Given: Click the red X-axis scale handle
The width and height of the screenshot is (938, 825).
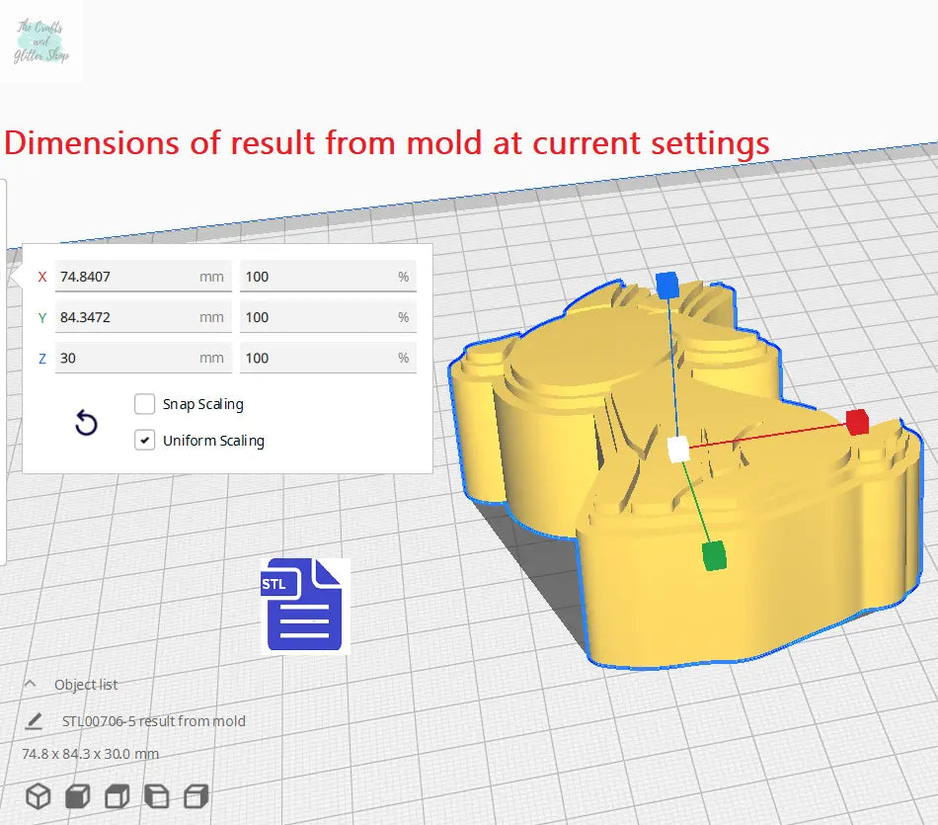Looking at the screenshot, I should (x=857, y=422).
